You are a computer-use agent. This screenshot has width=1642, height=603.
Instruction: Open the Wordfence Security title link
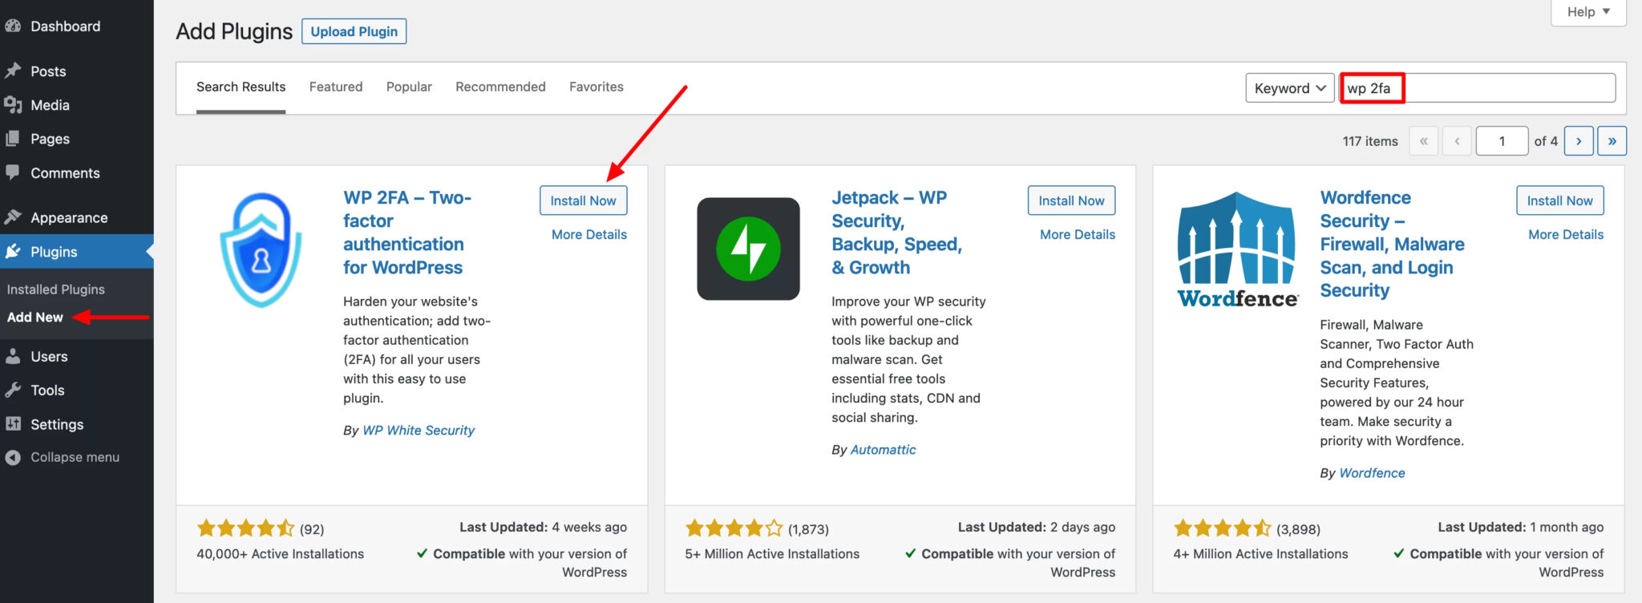point(1392,244)
